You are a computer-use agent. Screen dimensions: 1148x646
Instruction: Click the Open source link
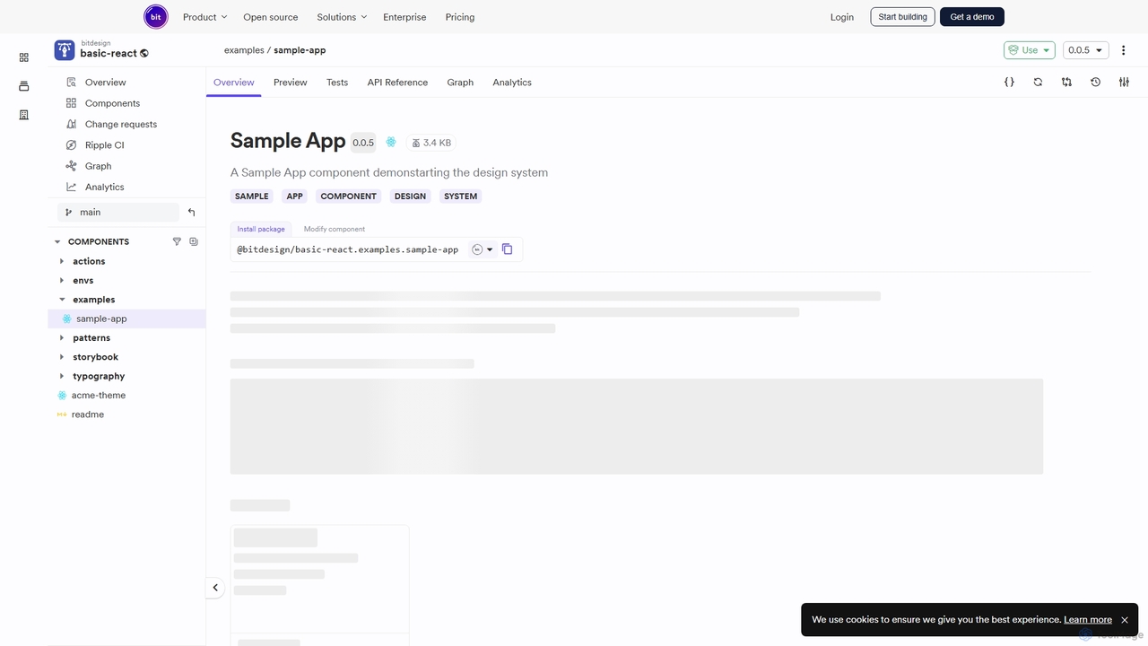(x=271, y=17)
